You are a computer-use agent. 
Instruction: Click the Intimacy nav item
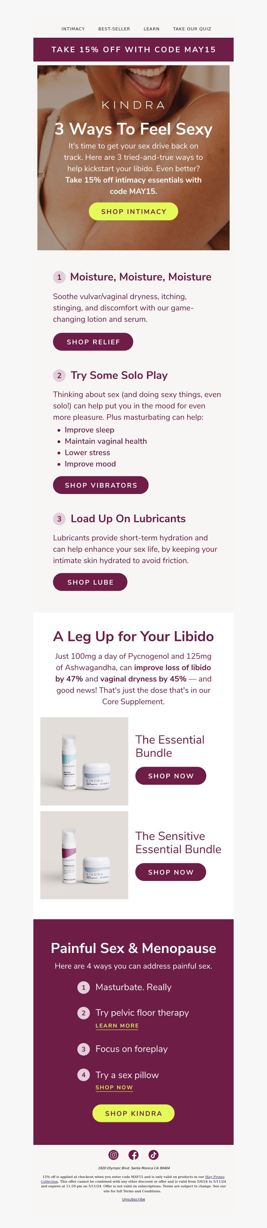[x=73, y=29]
